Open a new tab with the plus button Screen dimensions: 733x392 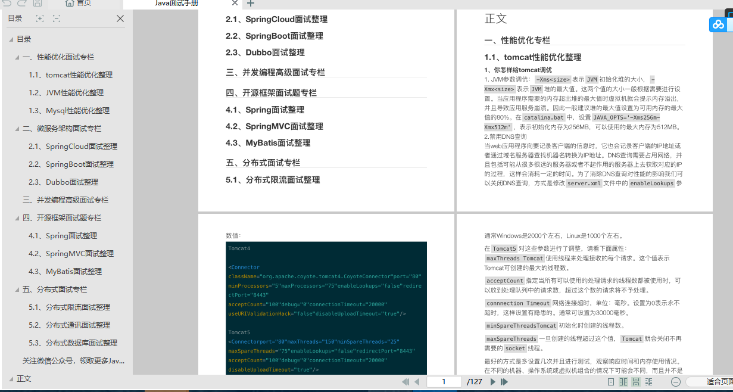(x=249, y=4)
